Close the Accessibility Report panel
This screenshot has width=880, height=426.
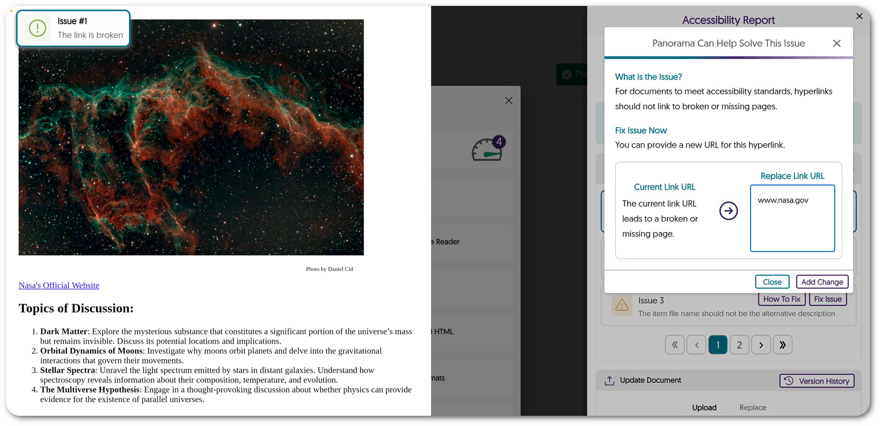(860, 16)
